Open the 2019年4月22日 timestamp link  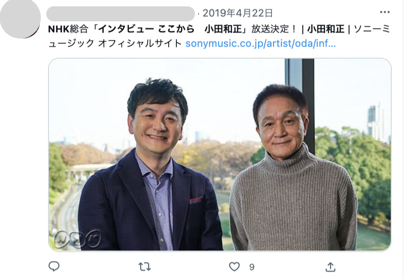pos(238,13)
